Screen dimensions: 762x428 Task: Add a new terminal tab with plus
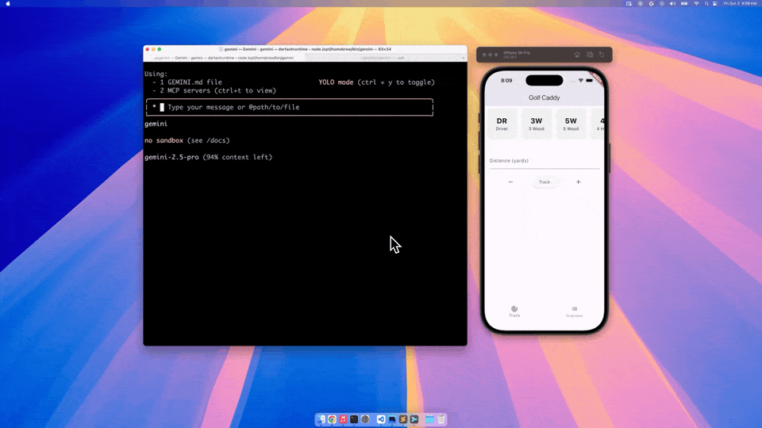[463, 58]
